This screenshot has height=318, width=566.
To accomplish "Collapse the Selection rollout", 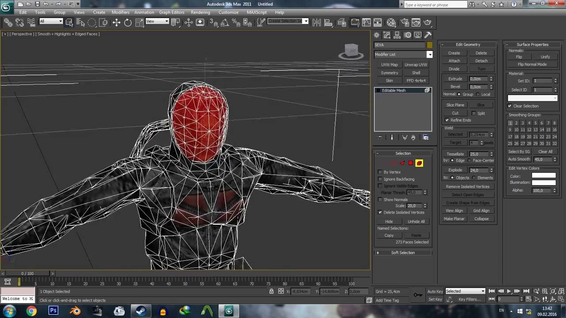I will [x=403, y=153].
